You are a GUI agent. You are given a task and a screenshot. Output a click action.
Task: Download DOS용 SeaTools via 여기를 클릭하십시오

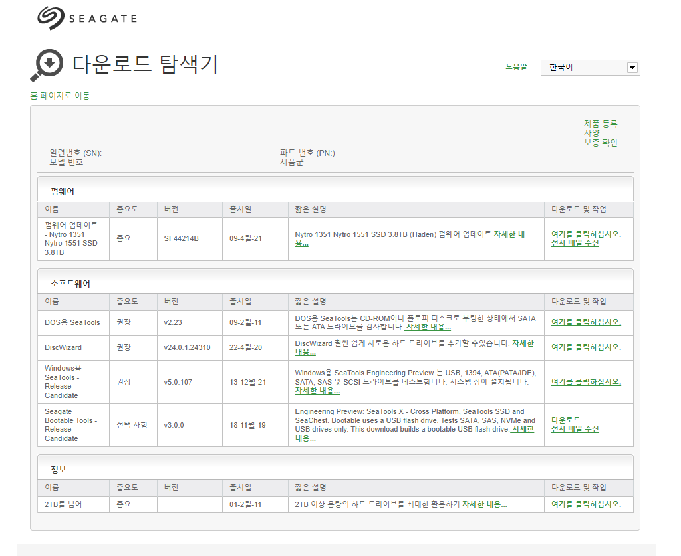[x=586, y=322]
